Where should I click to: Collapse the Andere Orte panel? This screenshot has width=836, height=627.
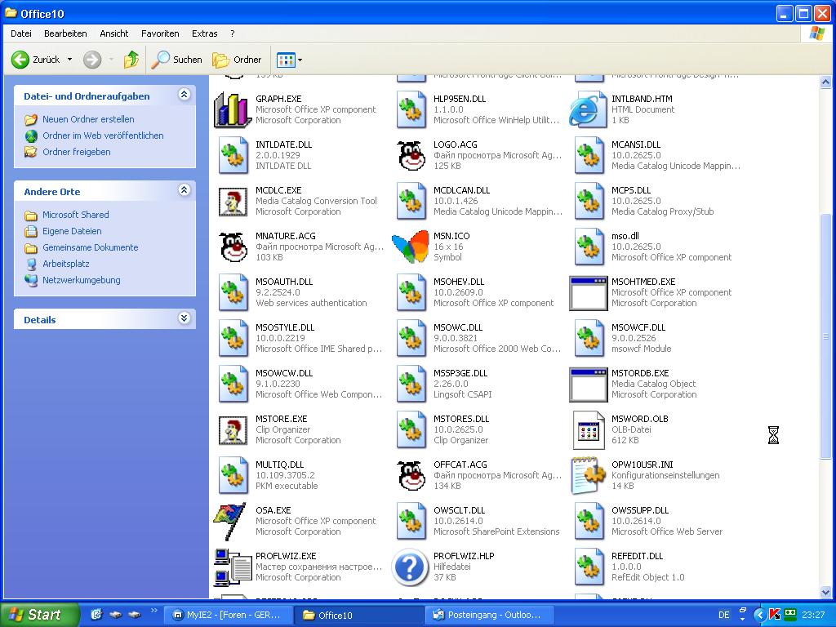(184, 189)
